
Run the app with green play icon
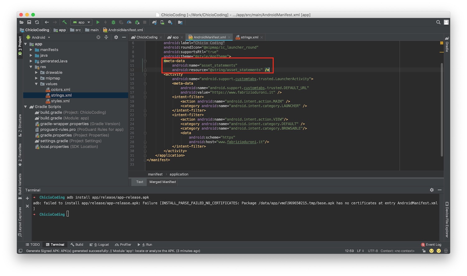click(98, 22)
